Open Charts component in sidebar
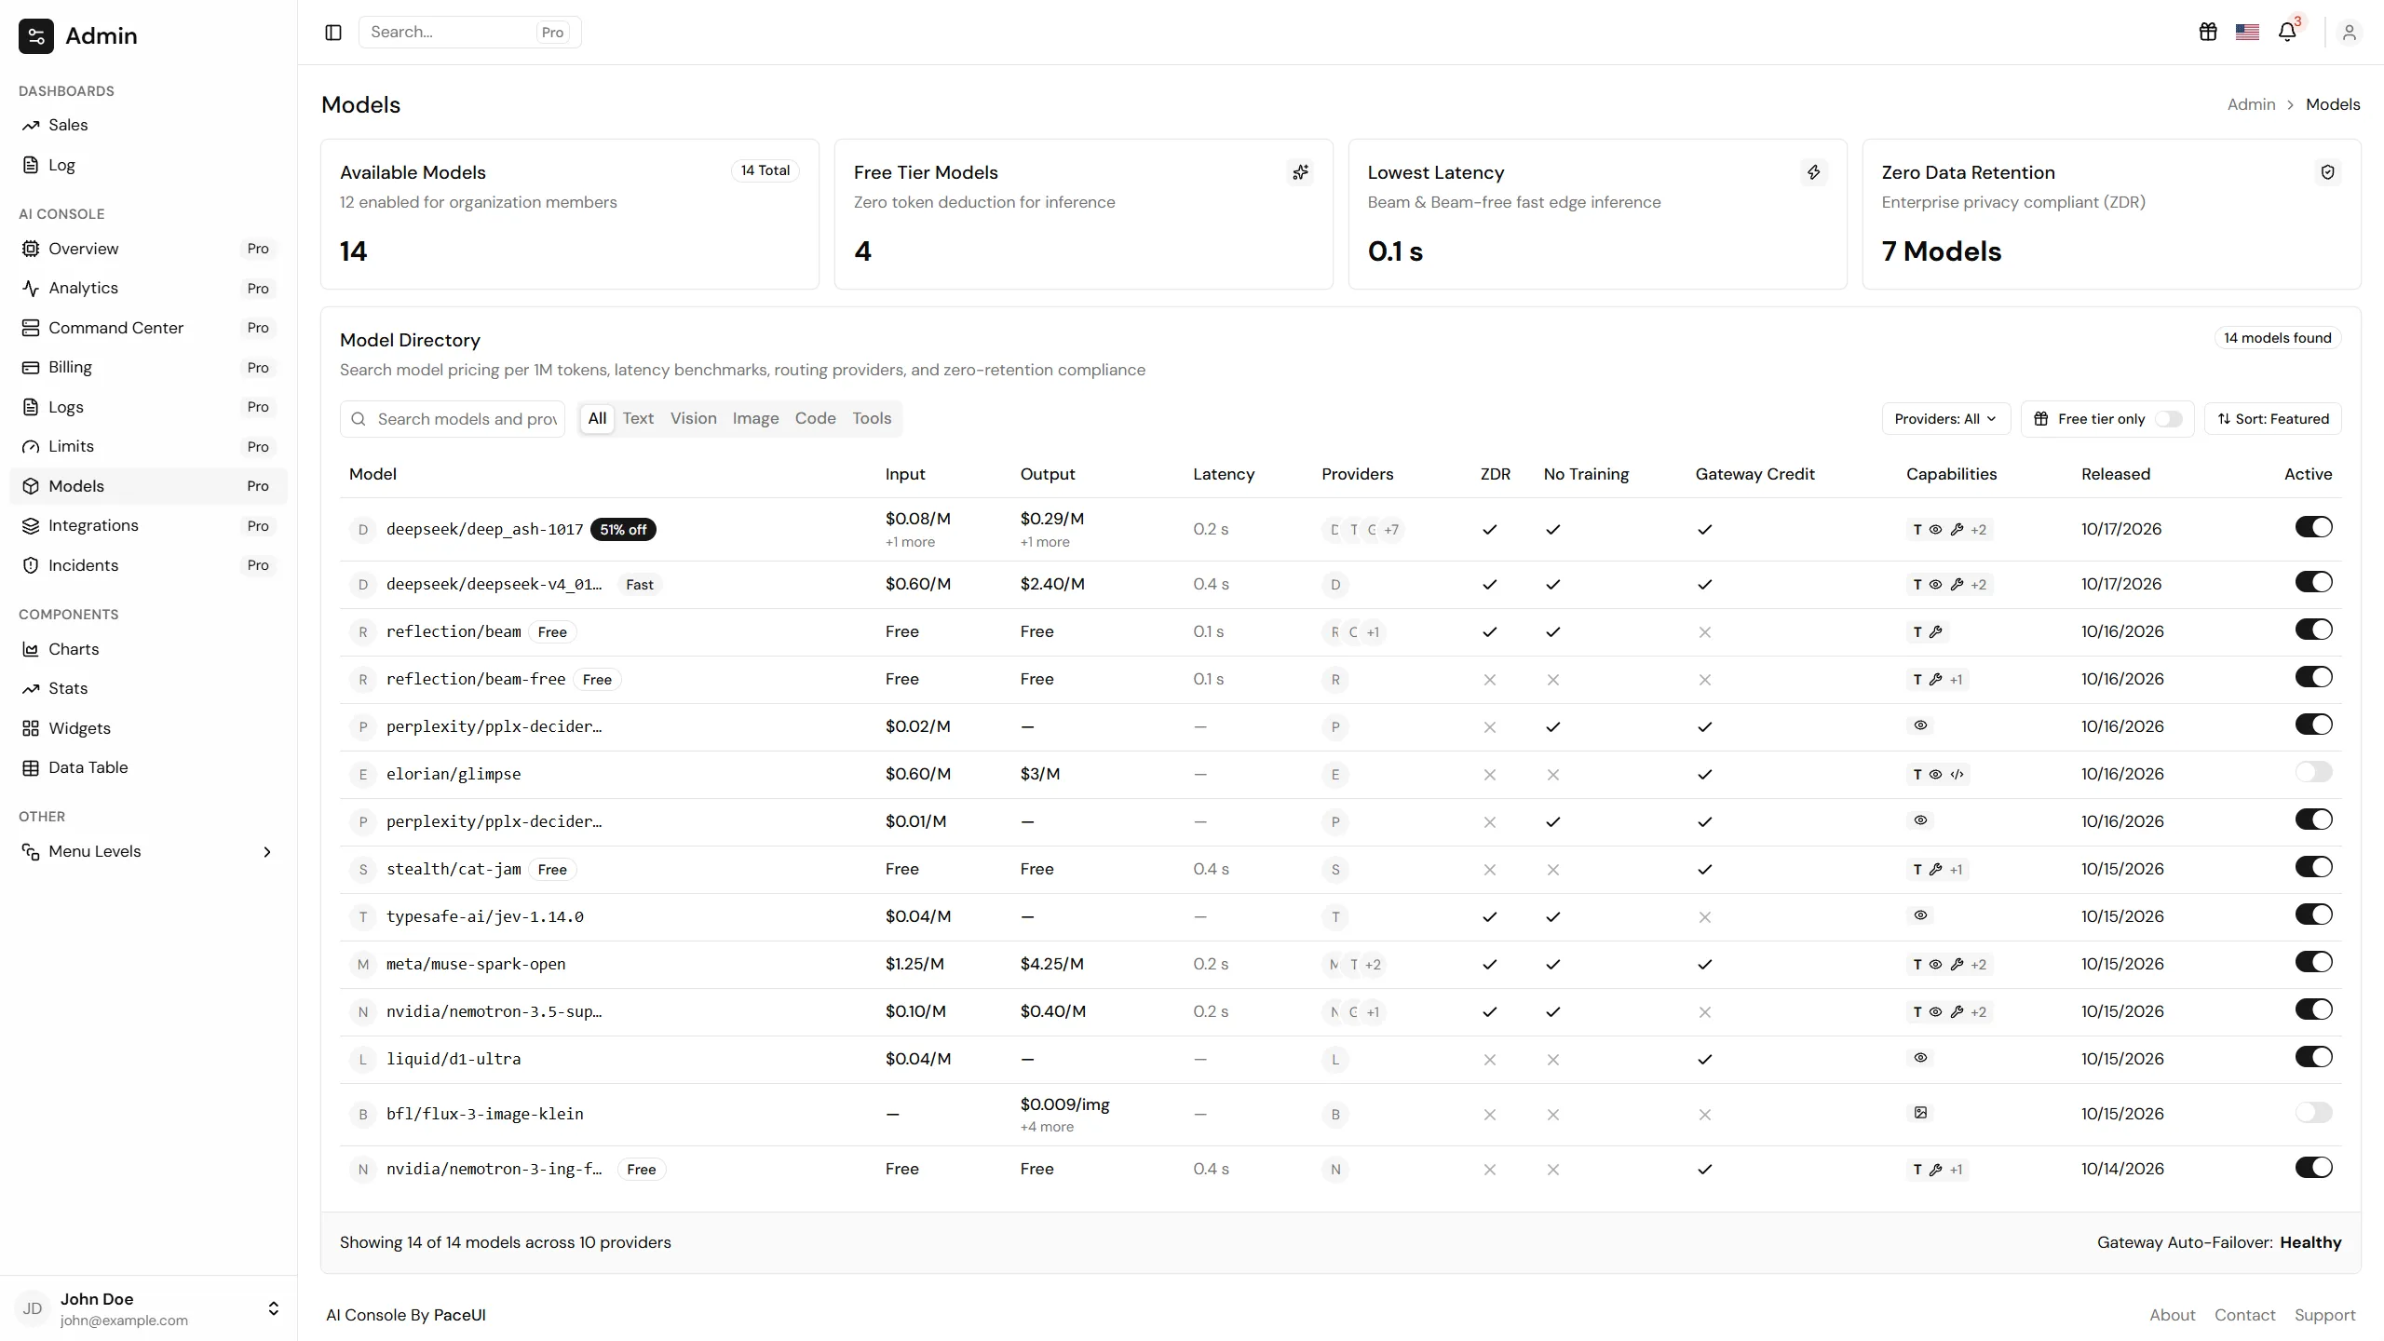The height and width of the screenshot is (1341, 2384). 149,649
